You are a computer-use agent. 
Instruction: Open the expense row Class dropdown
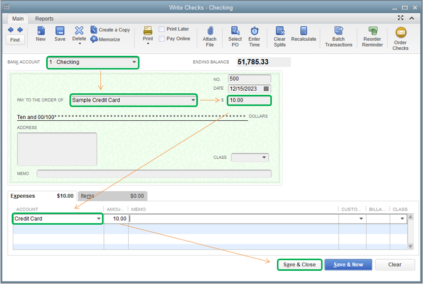402,219
